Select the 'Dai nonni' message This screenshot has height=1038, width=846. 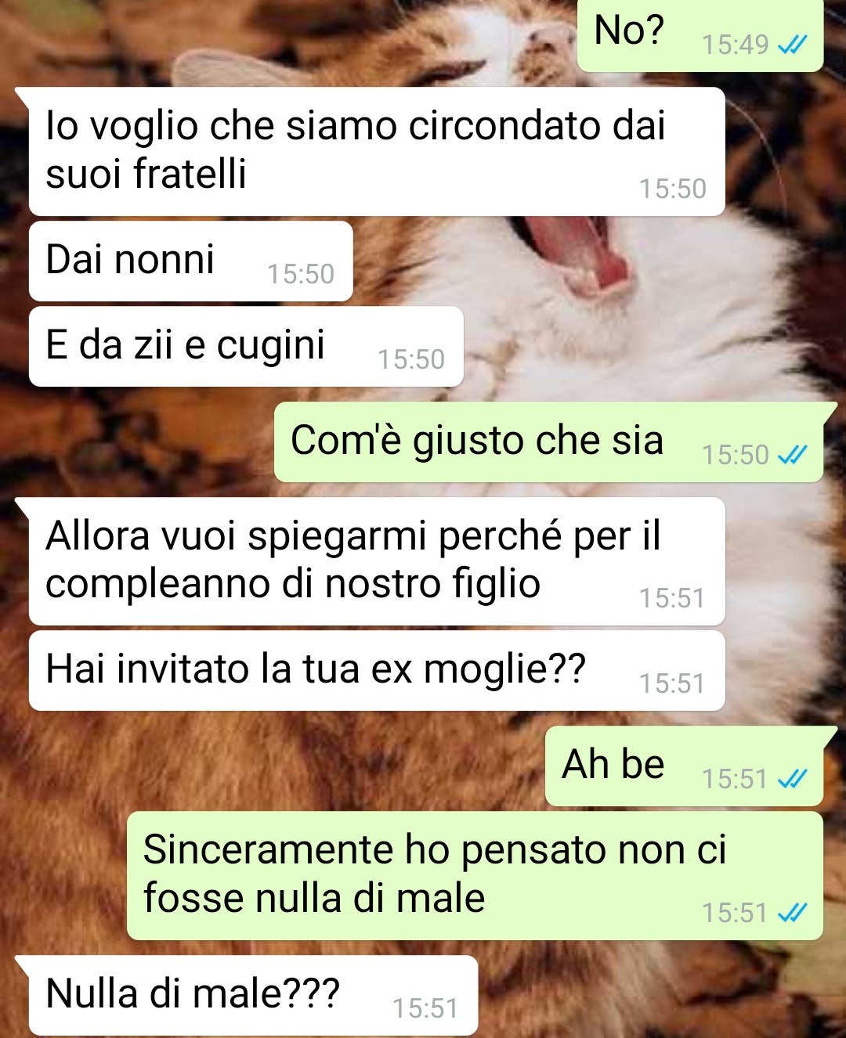190,261
